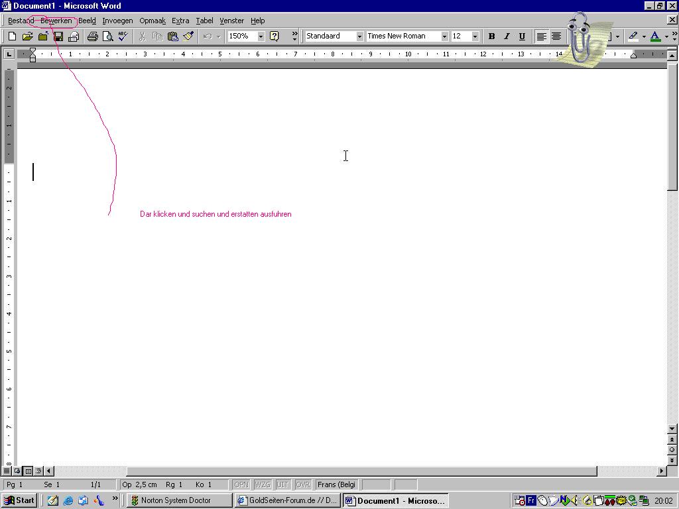Open highlight color dropdown arrow
679x509 pixels.
tap(644, 36)
